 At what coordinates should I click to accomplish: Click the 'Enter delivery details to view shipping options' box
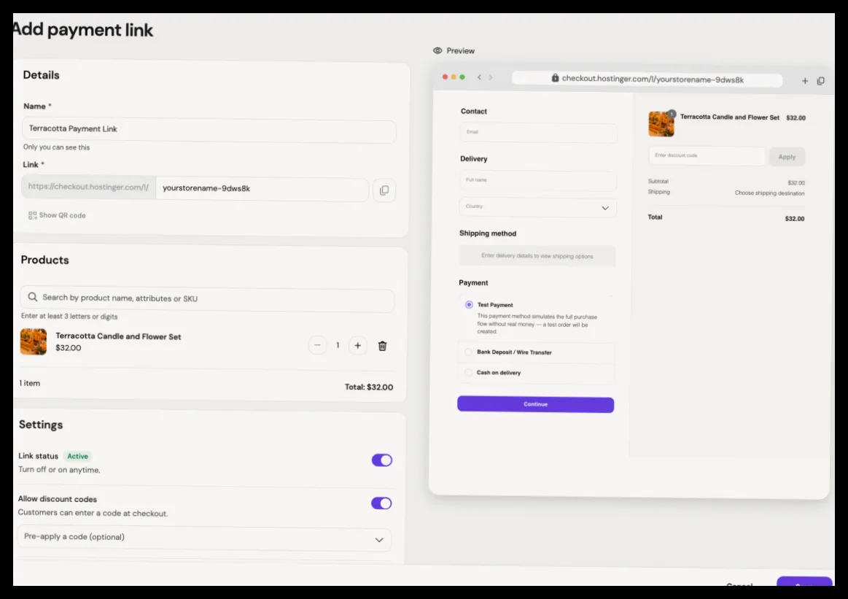click(x=537, y=256)
